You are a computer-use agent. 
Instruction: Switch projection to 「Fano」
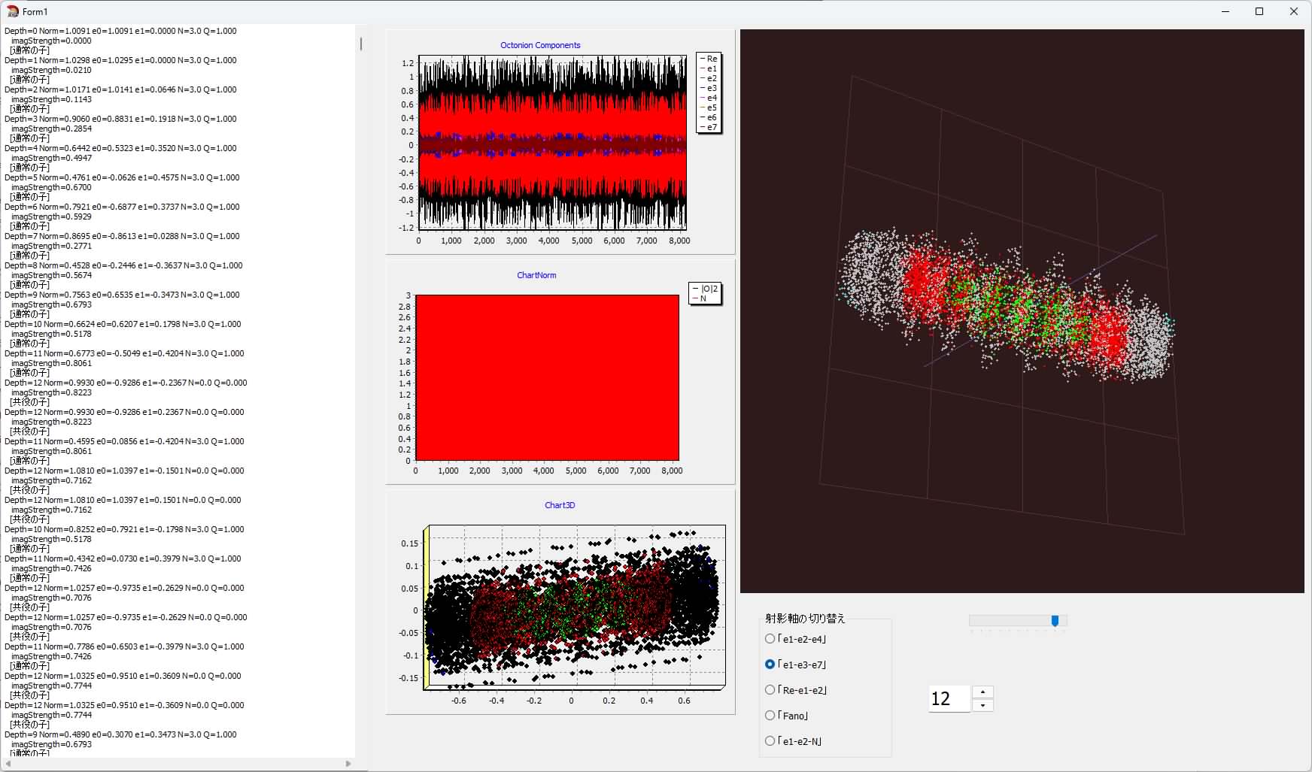pos(787,716)
